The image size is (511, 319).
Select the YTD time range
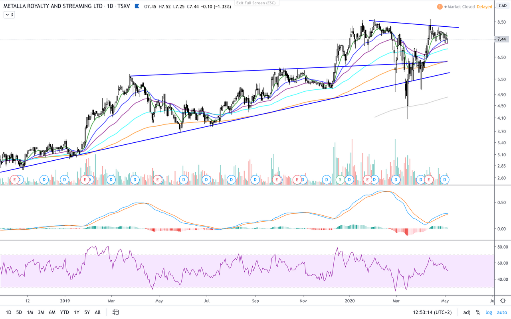[64, 313]
